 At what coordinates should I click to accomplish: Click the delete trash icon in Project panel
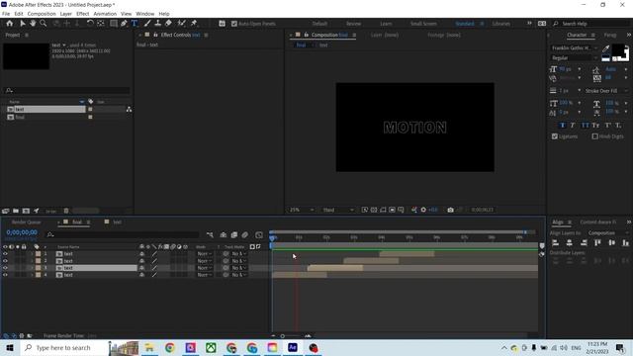point(66,211)
